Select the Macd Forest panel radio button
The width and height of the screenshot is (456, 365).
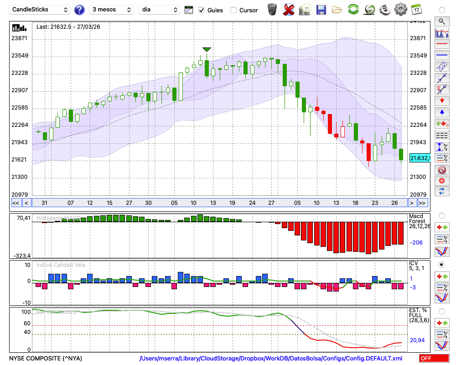[442, 216]
